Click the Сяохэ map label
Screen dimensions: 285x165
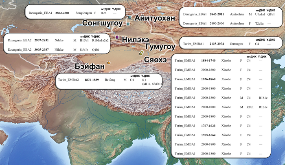(x=156, y=60)
